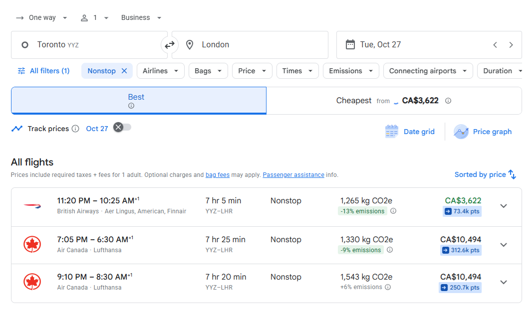
Task: Open the Business cabin class dropdown
Action: (x=141, y=17)
